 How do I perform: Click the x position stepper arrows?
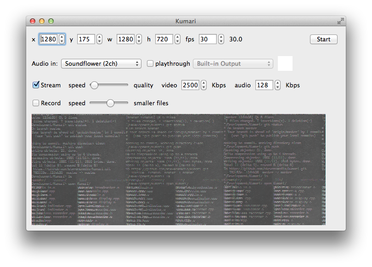tap(62, 40)
